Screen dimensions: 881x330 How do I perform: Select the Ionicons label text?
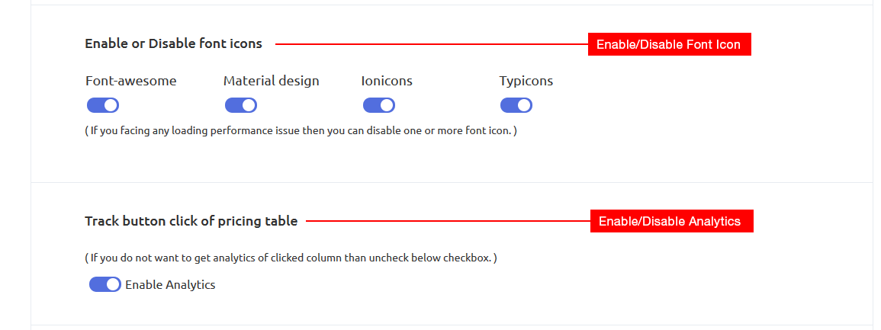point(387,81)
